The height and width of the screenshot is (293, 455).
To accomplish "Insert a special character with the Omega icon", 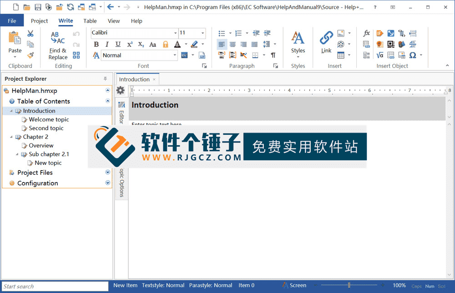I will (x=412, y=55).
